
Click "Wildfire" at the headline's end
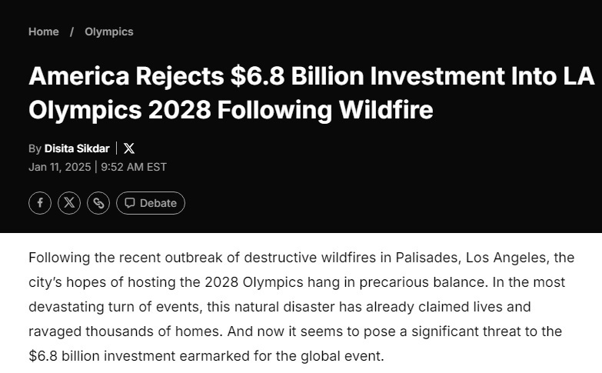pos(386,110)
